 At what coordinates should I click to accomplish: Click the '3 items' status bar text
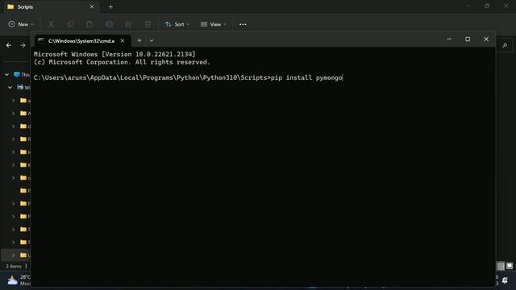(14, 267)
